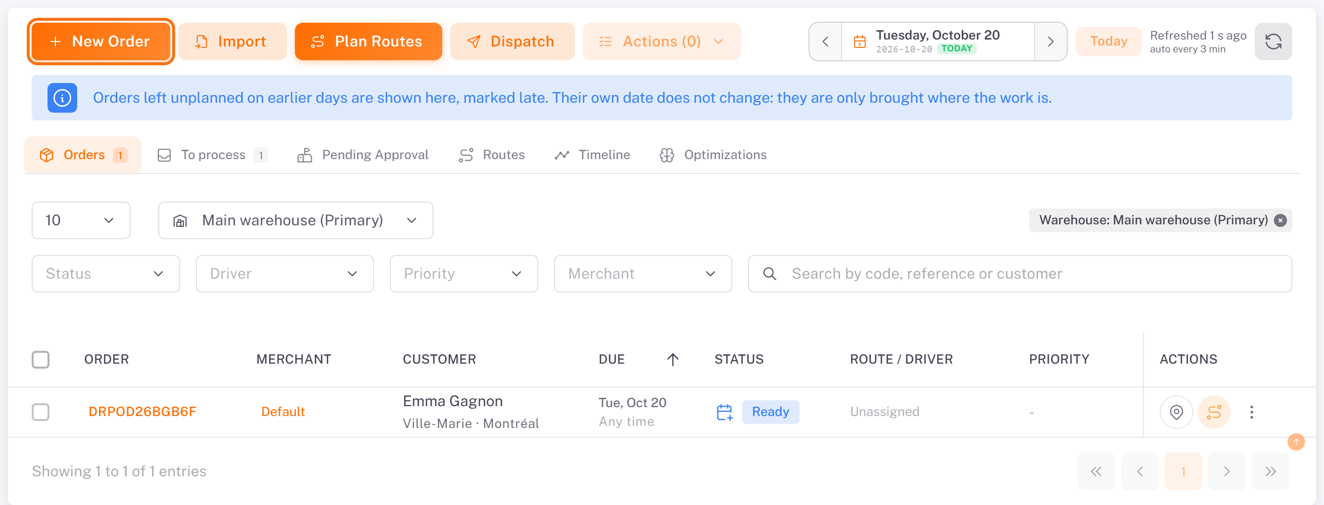Click the blue info icon in banner
The image size is (1324, 505).
pyautogui.click(x=62, y=97)
